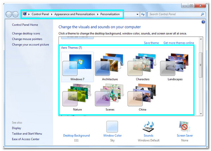This screenshot has width=211, height=151.
Task: Click the 'Windows Default' sounds value
Action: tap(148, 140)
